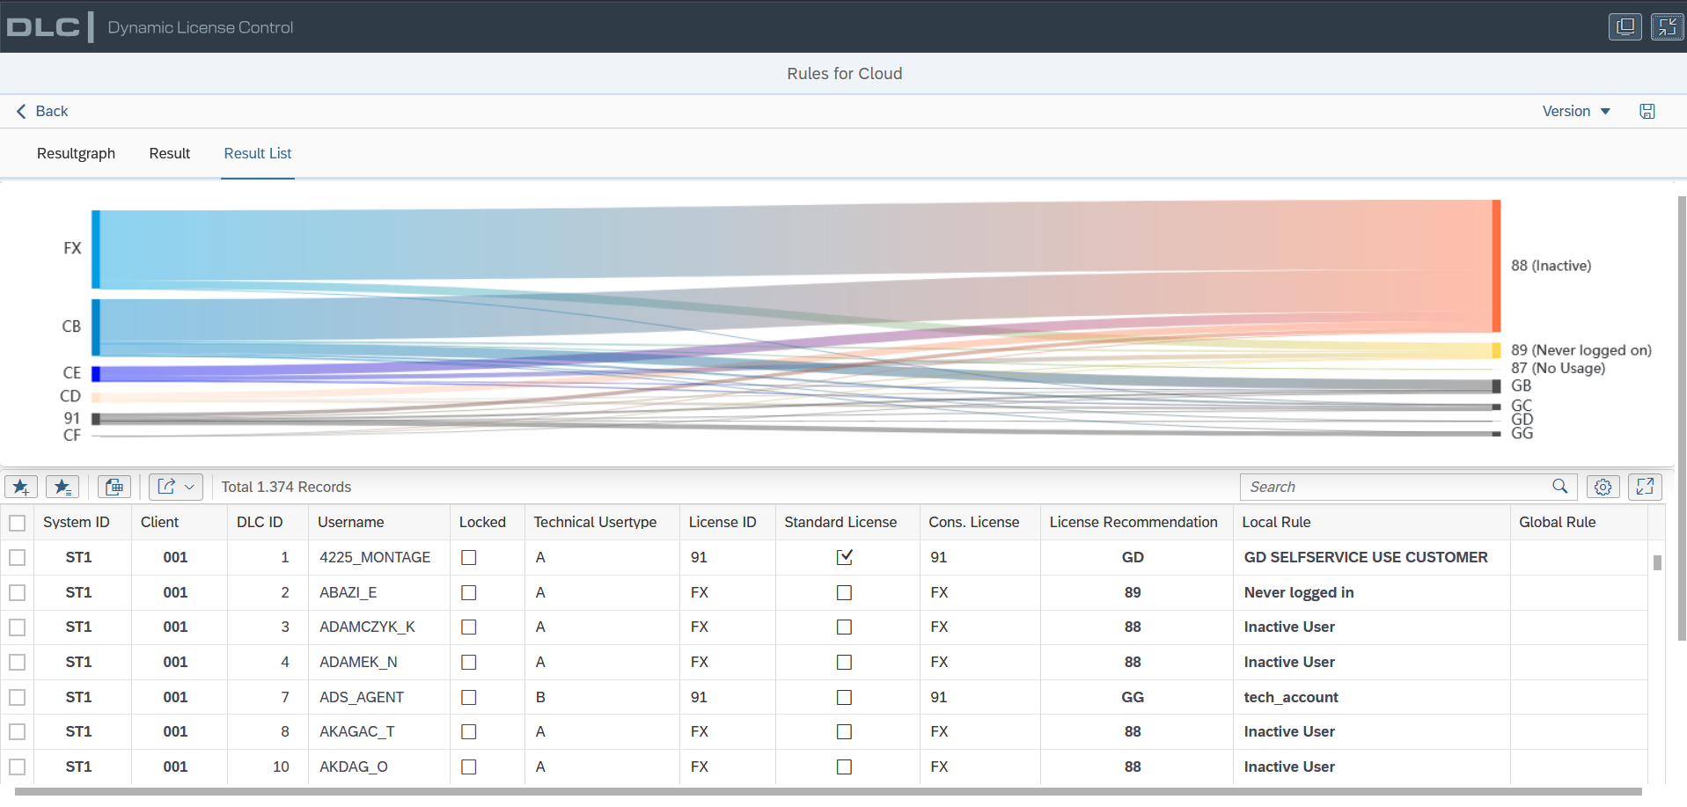Open the table settings gear icon
Screen dimensions: 1687x807
(1603, 487)
